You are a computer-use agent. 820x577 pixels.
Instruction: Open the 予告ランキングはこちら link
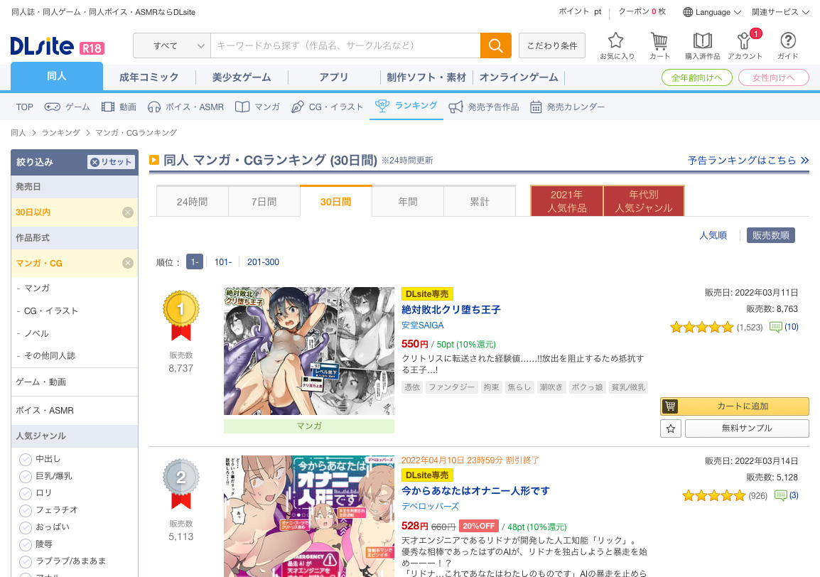coord(748,161)
